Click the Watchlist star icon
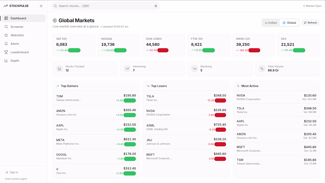The width and height of the screenshot is (326, 183). pyautogui.click(x=6, y=35)
